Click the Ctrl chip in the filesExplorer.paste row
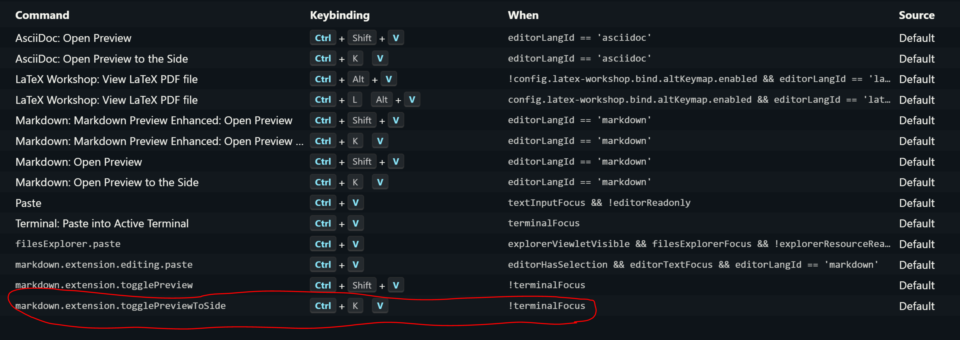The width and height of the screenshot is (960, 340). [x=323, y=244]
